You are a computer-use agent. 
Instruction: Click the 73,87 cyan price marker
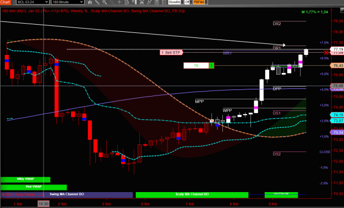click(337, 121)
